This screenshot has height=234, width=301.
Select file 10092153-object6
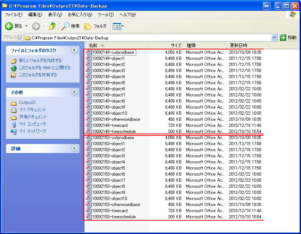coord(109,174)
